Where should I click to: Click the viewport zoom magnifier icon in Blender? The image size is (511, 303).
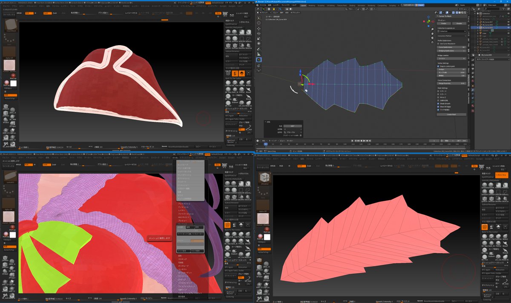(x=432, y=29)
